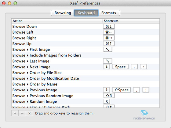Screen dimensions: 171x128
Task: Select the Order by Name row
Action: click(85, 84)
